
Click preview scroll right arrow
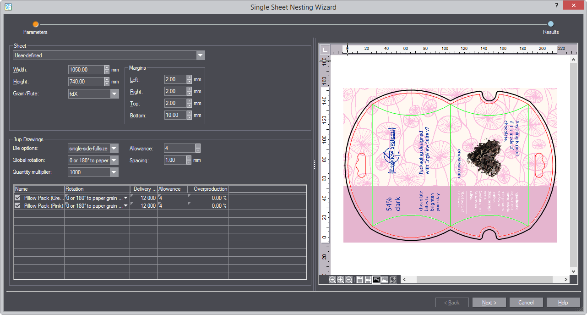[566, 280]
